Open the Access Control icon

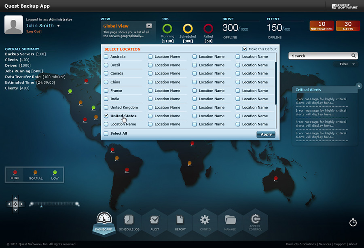tap(255, 223)
